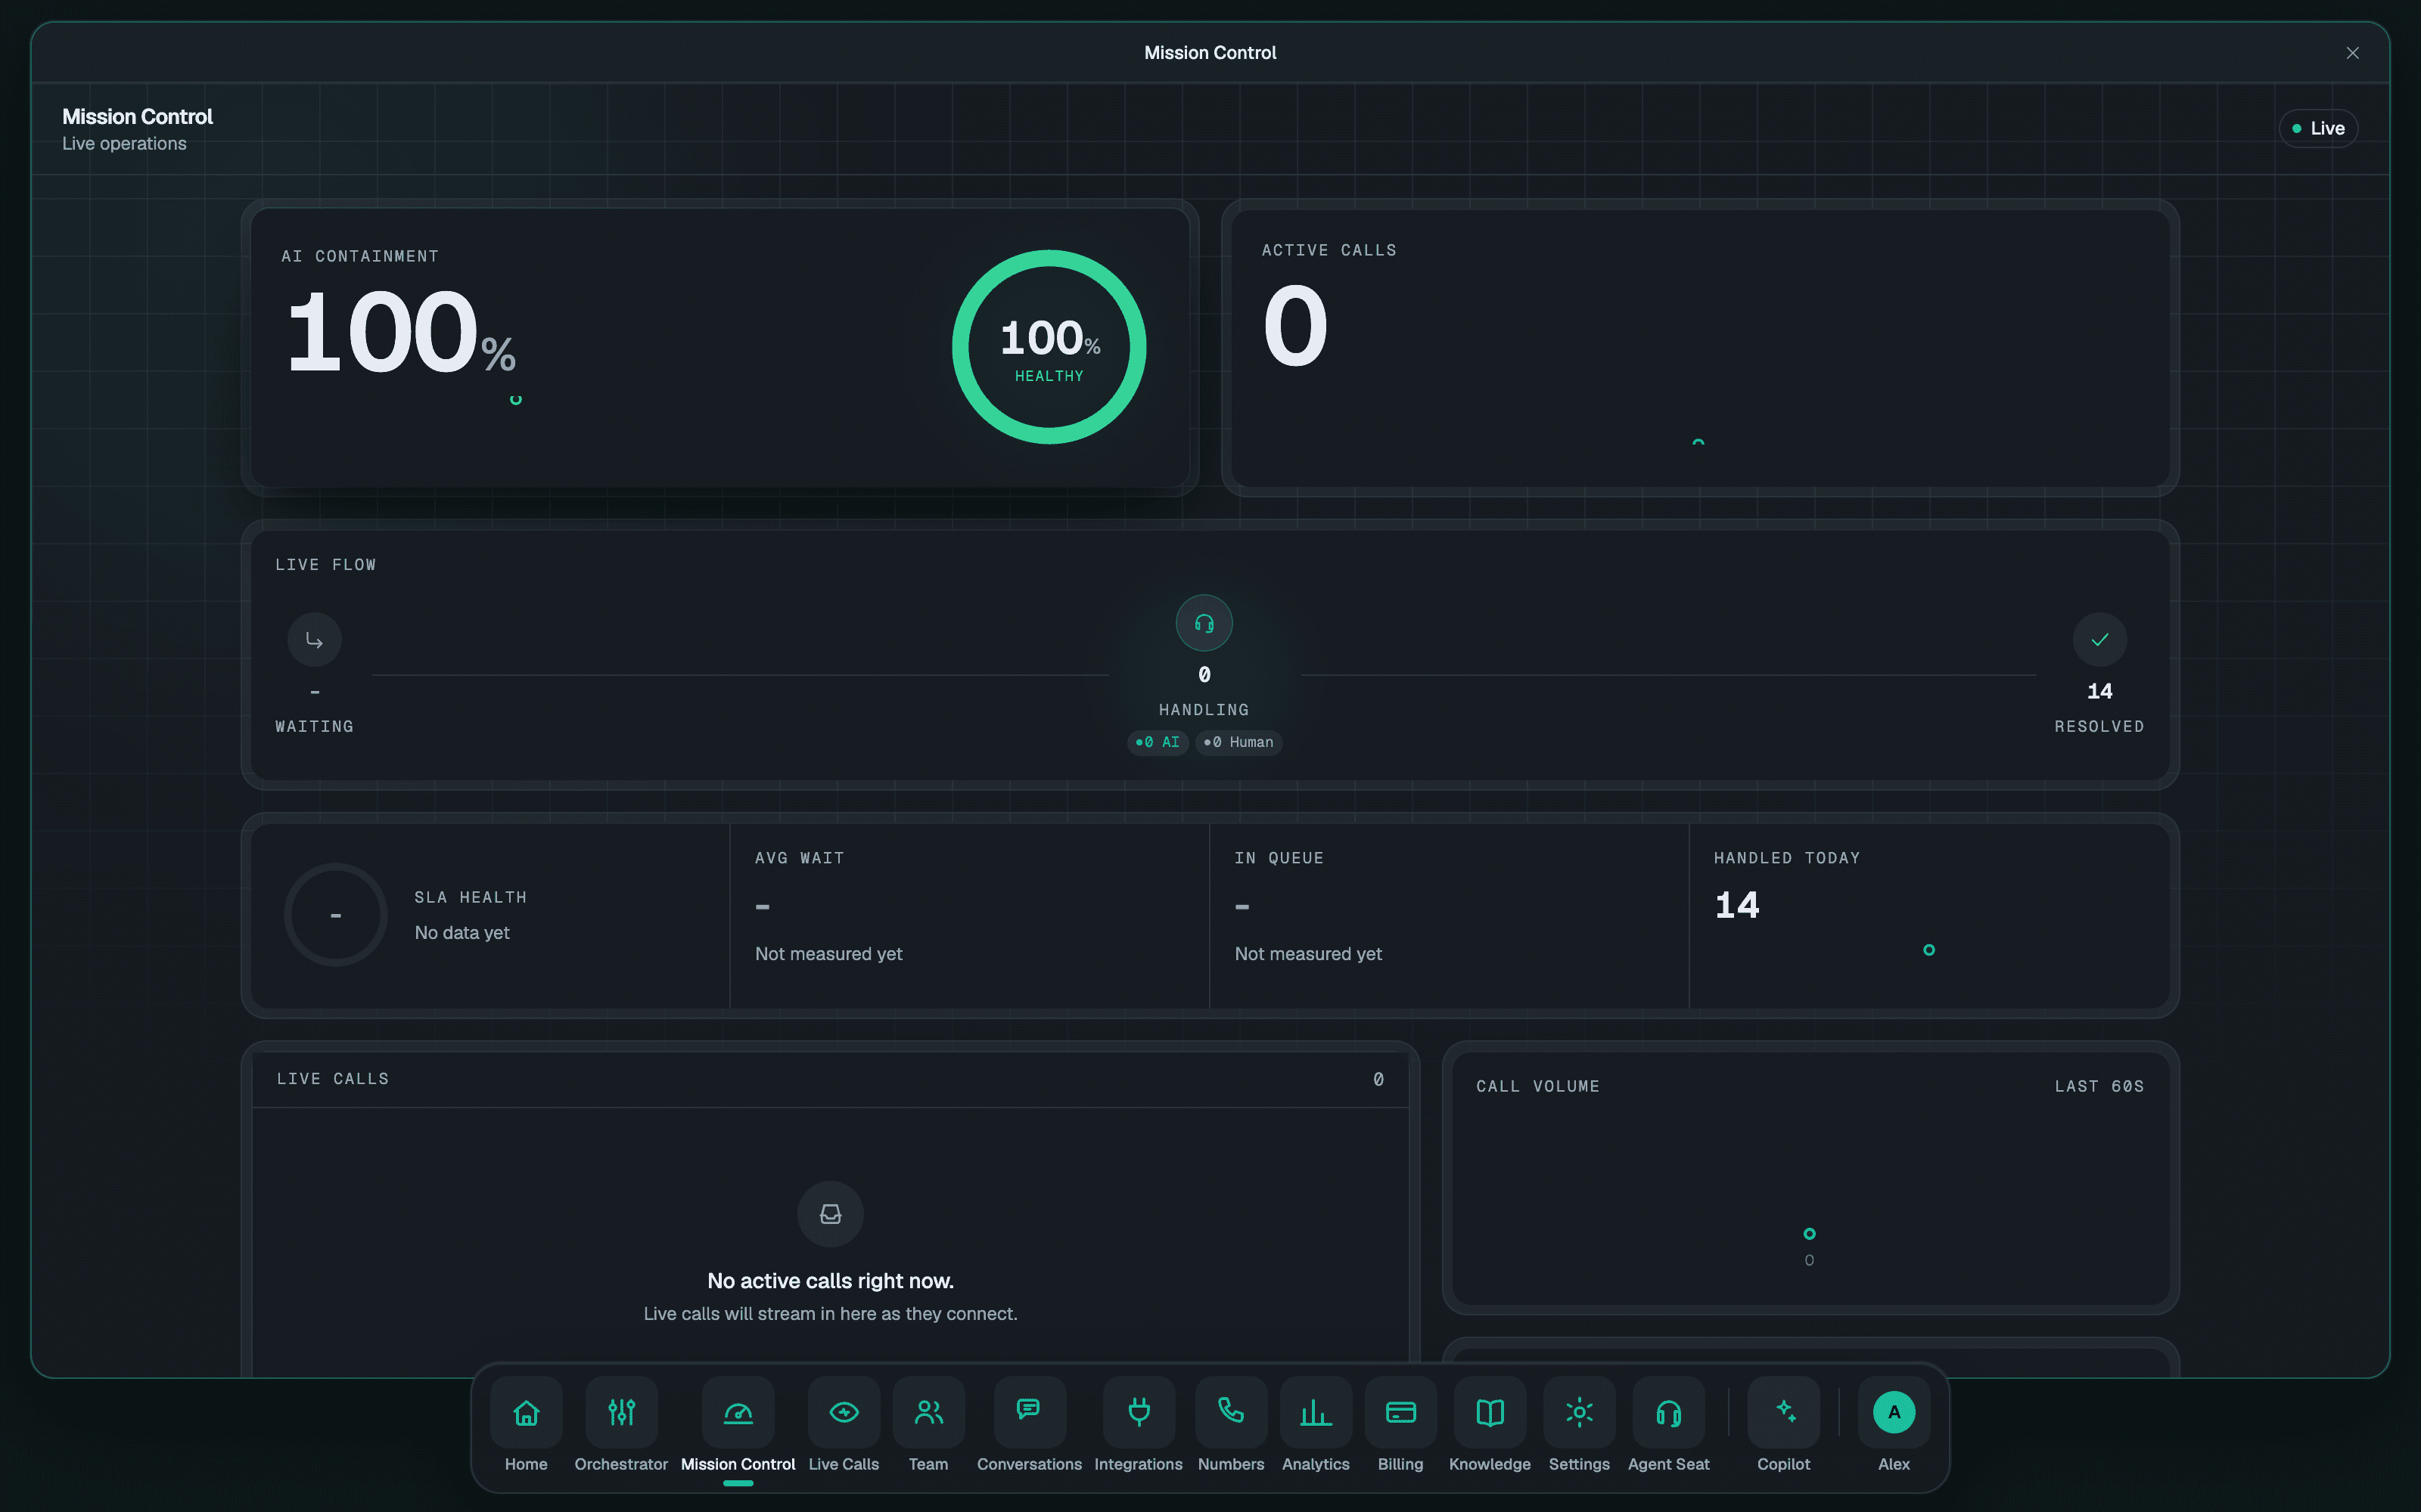Open the Orchestrator sliders icon
Viewport: 2421px width, 1512px height.
621,1411
